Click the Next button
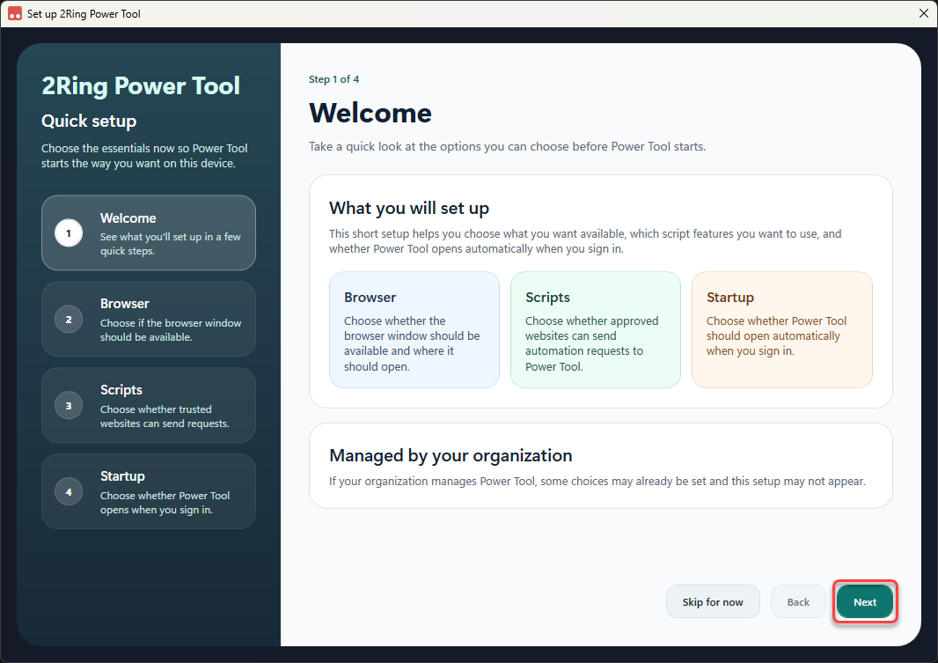The height and width of the screenshot is (663, 938). tap(865, 602)
